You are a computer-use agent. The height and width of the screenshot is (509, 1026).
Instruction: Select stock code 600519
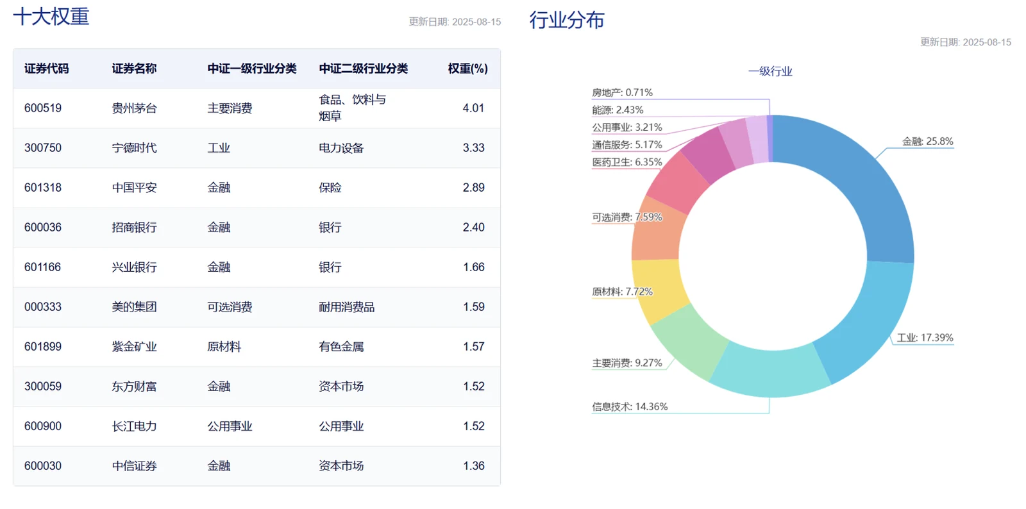tap(43, 108)
